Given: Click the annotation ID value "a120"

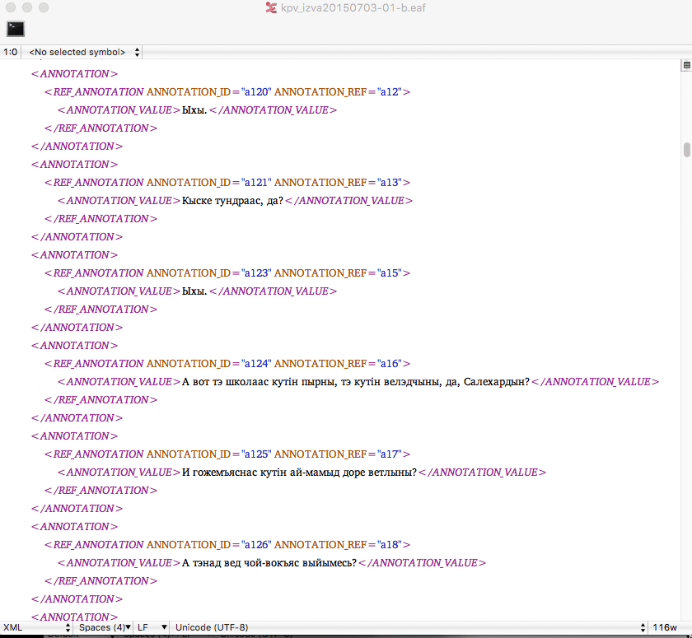Looking at the screenshot, I should coord(256,91).
